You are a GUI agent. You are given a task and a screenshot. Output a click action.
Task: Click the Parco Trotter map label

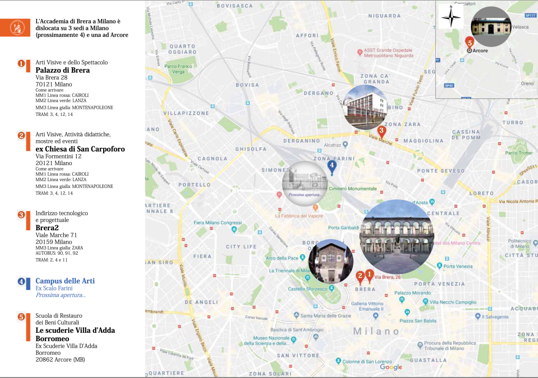point(519,153)
